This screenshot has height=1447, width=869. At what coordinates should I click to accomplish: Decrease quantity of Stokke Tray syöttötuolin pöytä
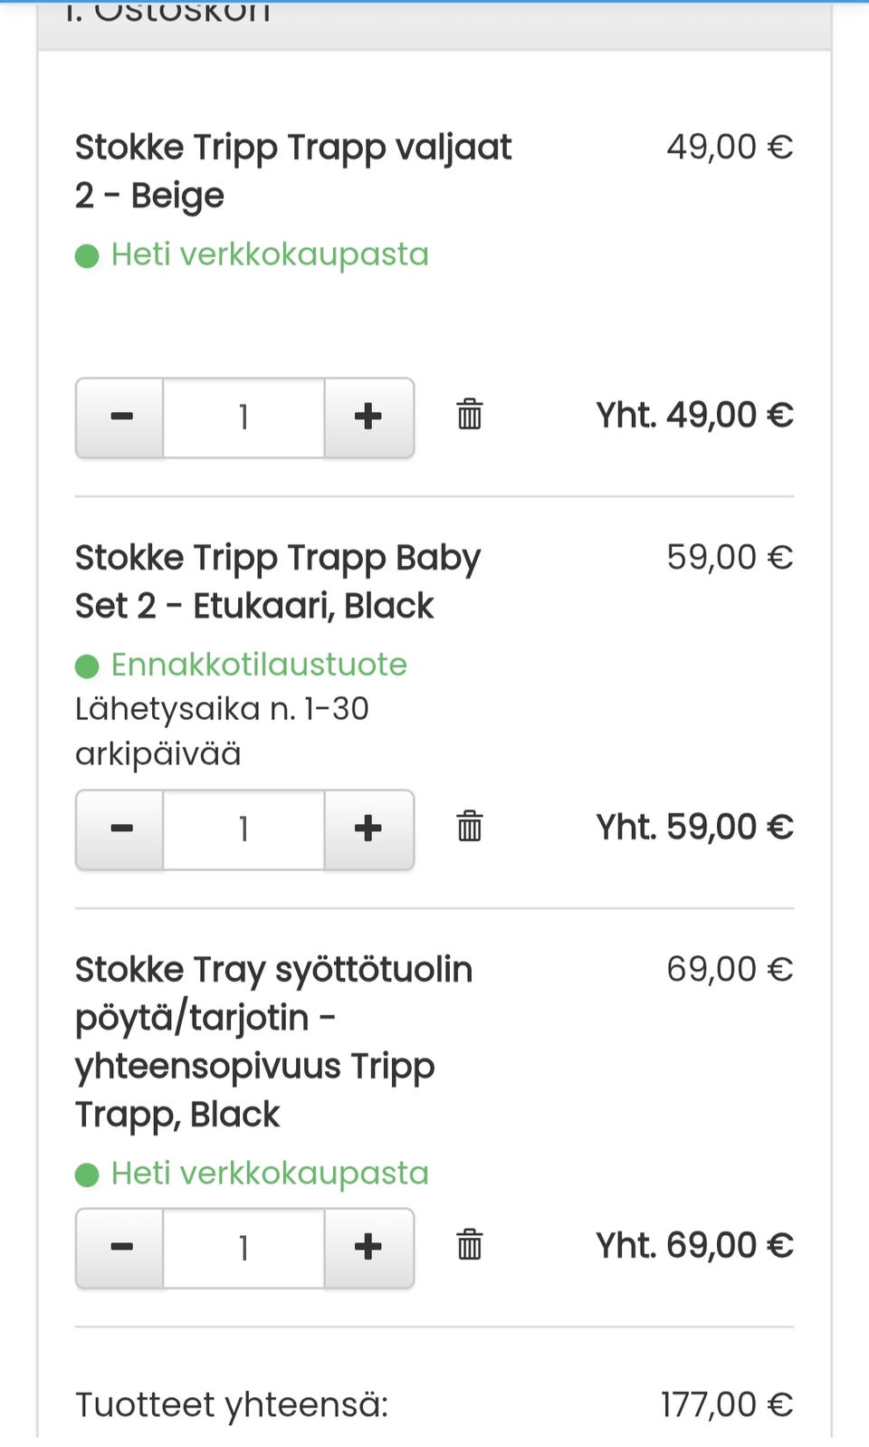click(120, 1248)
